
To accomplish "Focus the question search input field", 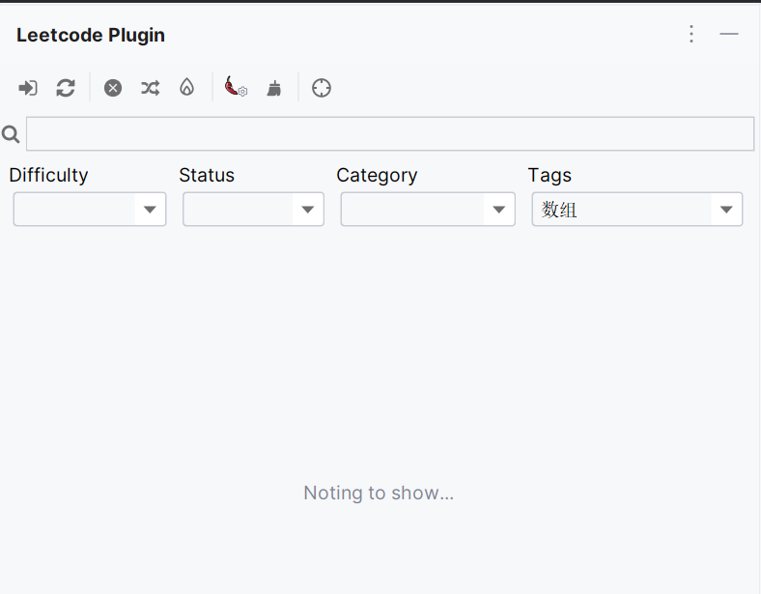I will pyautogui.click(x=390, y=133).
